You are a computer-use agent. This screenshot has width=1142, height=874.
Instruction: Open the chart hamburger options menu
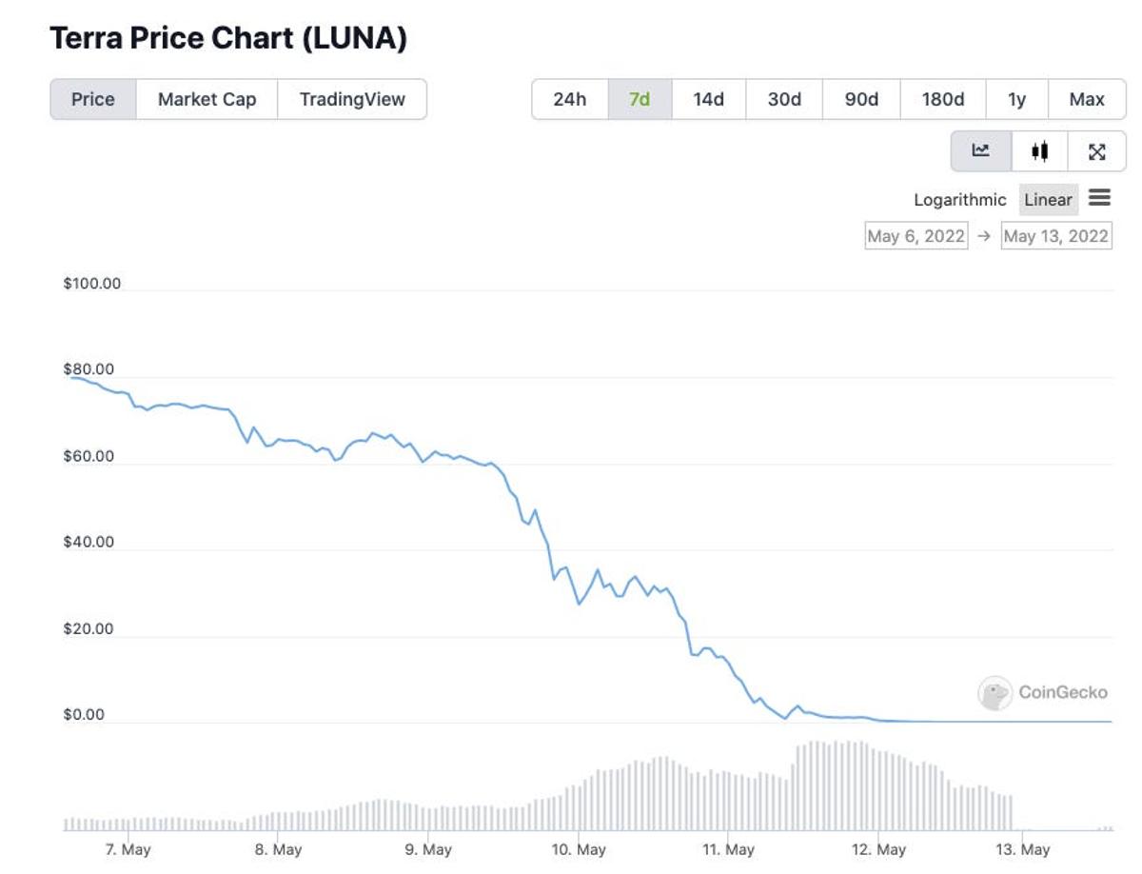click(1100, 198)
